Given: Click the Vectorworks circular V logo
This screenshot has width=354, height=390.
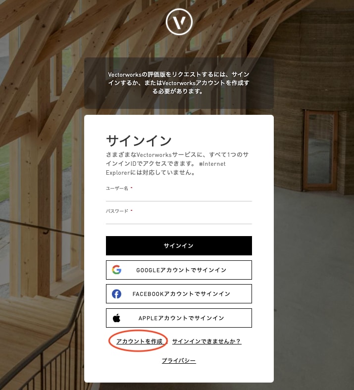Looking at the screenshot, I should (179, 22).
